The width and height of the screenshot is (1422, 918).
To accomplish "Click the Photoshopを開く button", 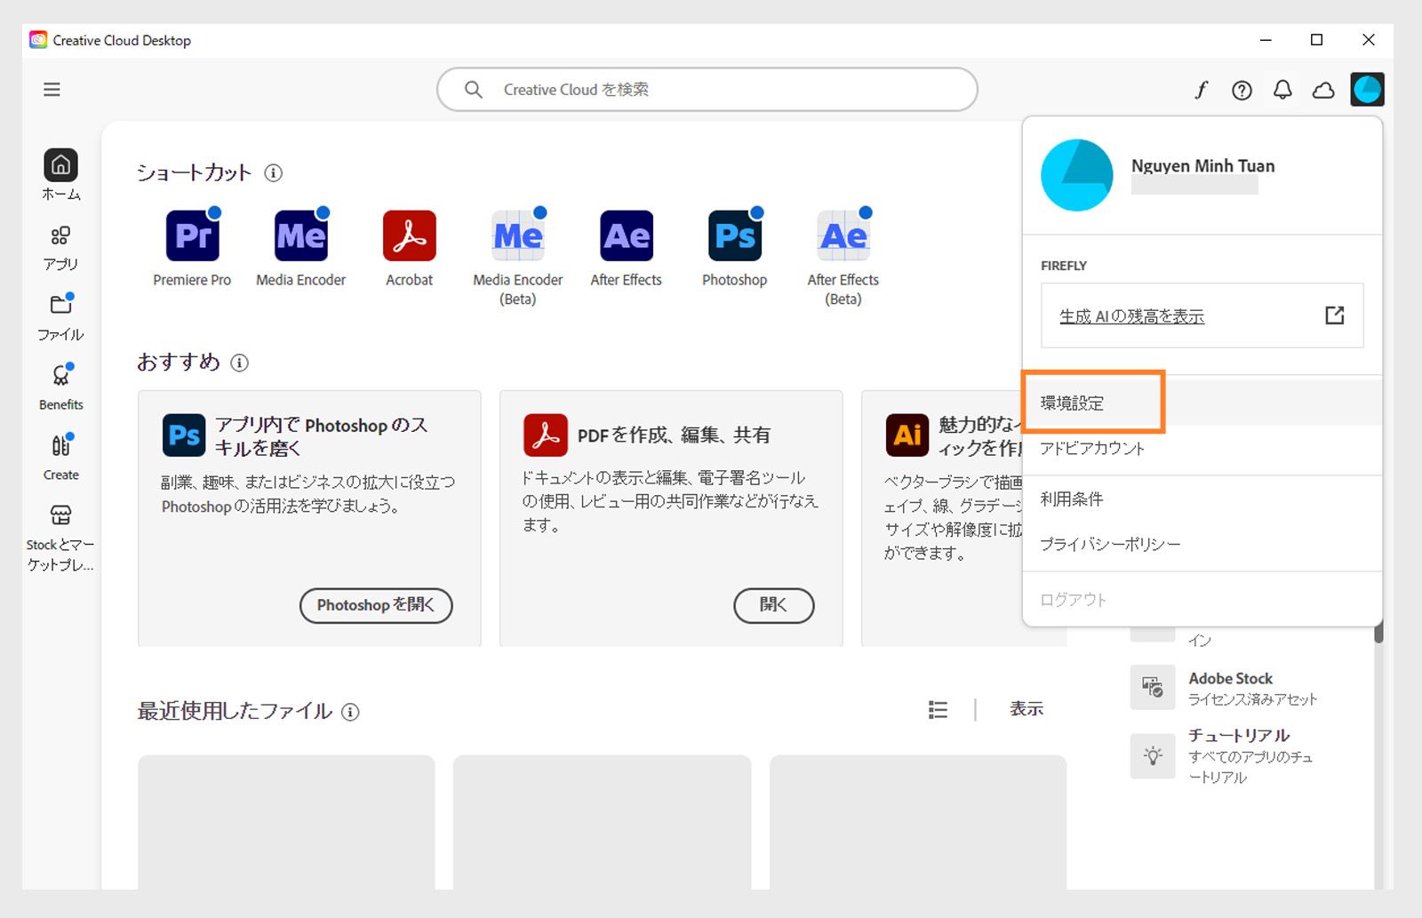I will click(x=375, y=605).
